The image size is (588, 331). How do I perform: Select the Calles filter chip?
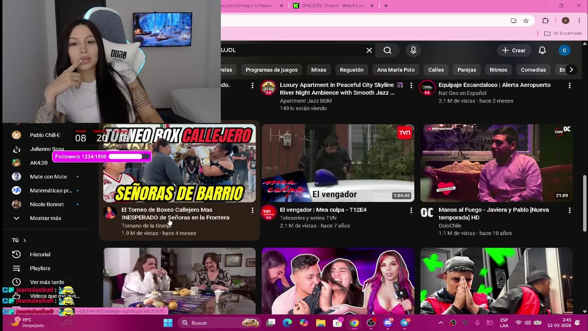(x=436, y=70)
